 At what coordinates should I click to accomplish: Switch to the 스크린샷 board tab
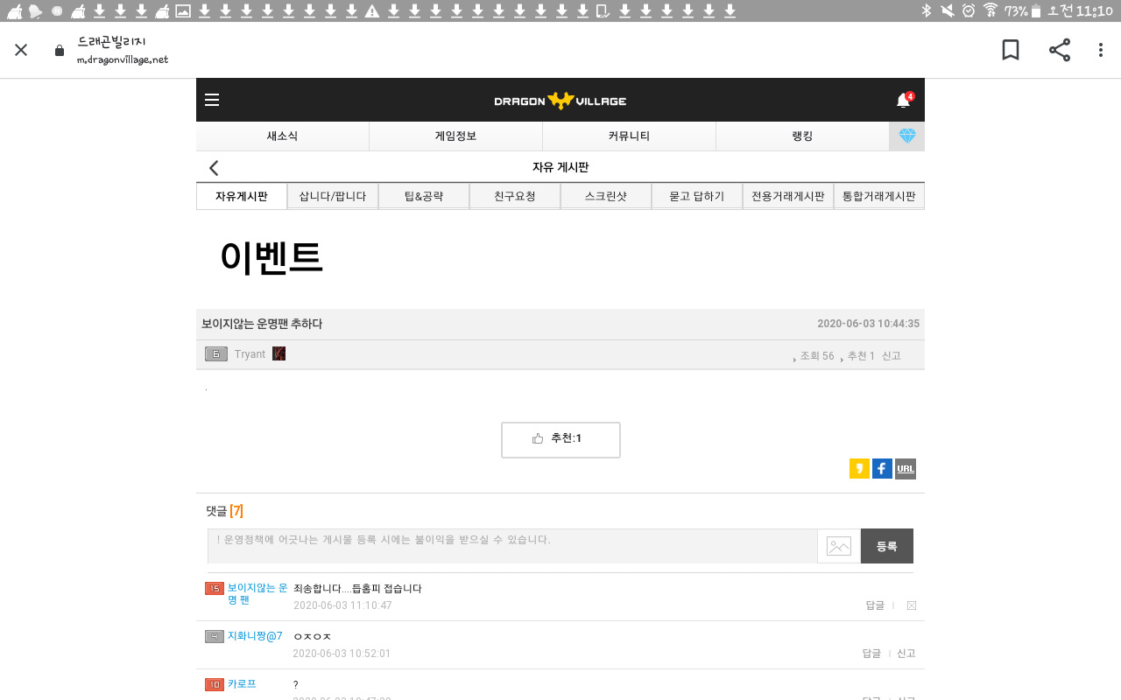(x=606, y=196)
